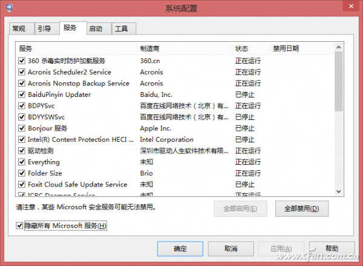363x266 pixels.
Task: Click the 全部启用(E) button
Action: [x=240, y=208]
